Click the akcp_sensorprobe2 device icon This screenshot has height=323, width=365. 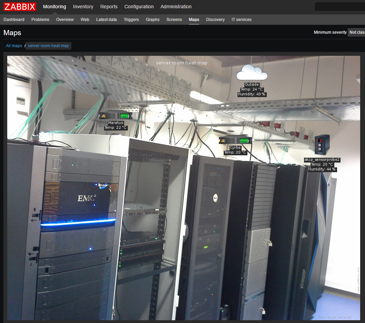coord(322,144)
